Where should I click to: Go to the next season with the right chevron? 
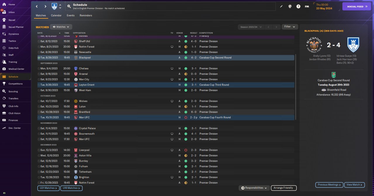coord(276,27)
